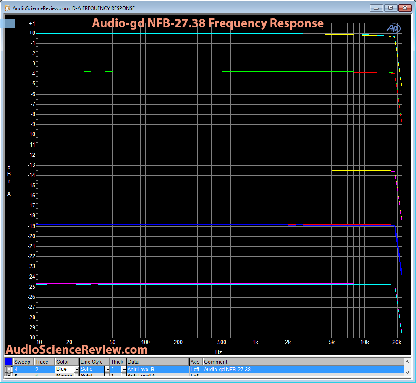Click the Thick column header
416x383 pixels.
(118, 362)
